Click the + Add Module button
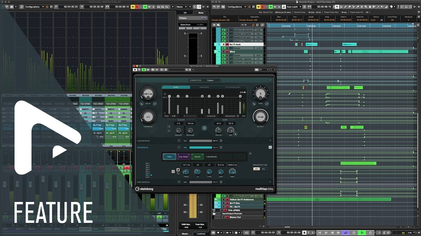This screenshot has width=421, height=236. pyautogui.click(x=211, y=157)
